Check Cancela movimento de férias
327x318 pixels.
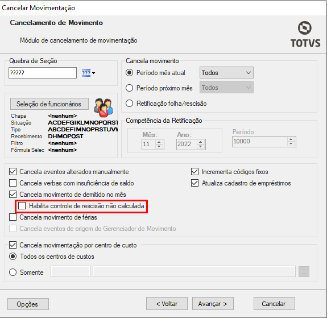(x=13, y=217)
